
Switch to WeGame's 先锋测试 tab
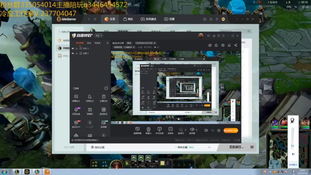pos(149,19)
